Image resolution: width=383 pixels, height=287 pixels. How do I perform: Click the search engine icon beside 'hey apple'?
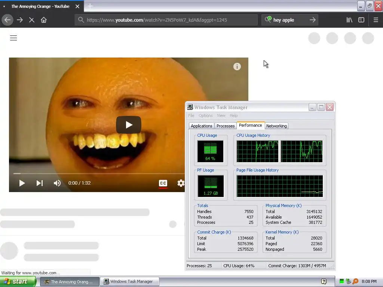click(268, 19)
